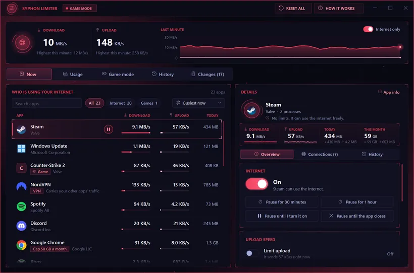Select the Spotify row name

(x=38, y=203)
